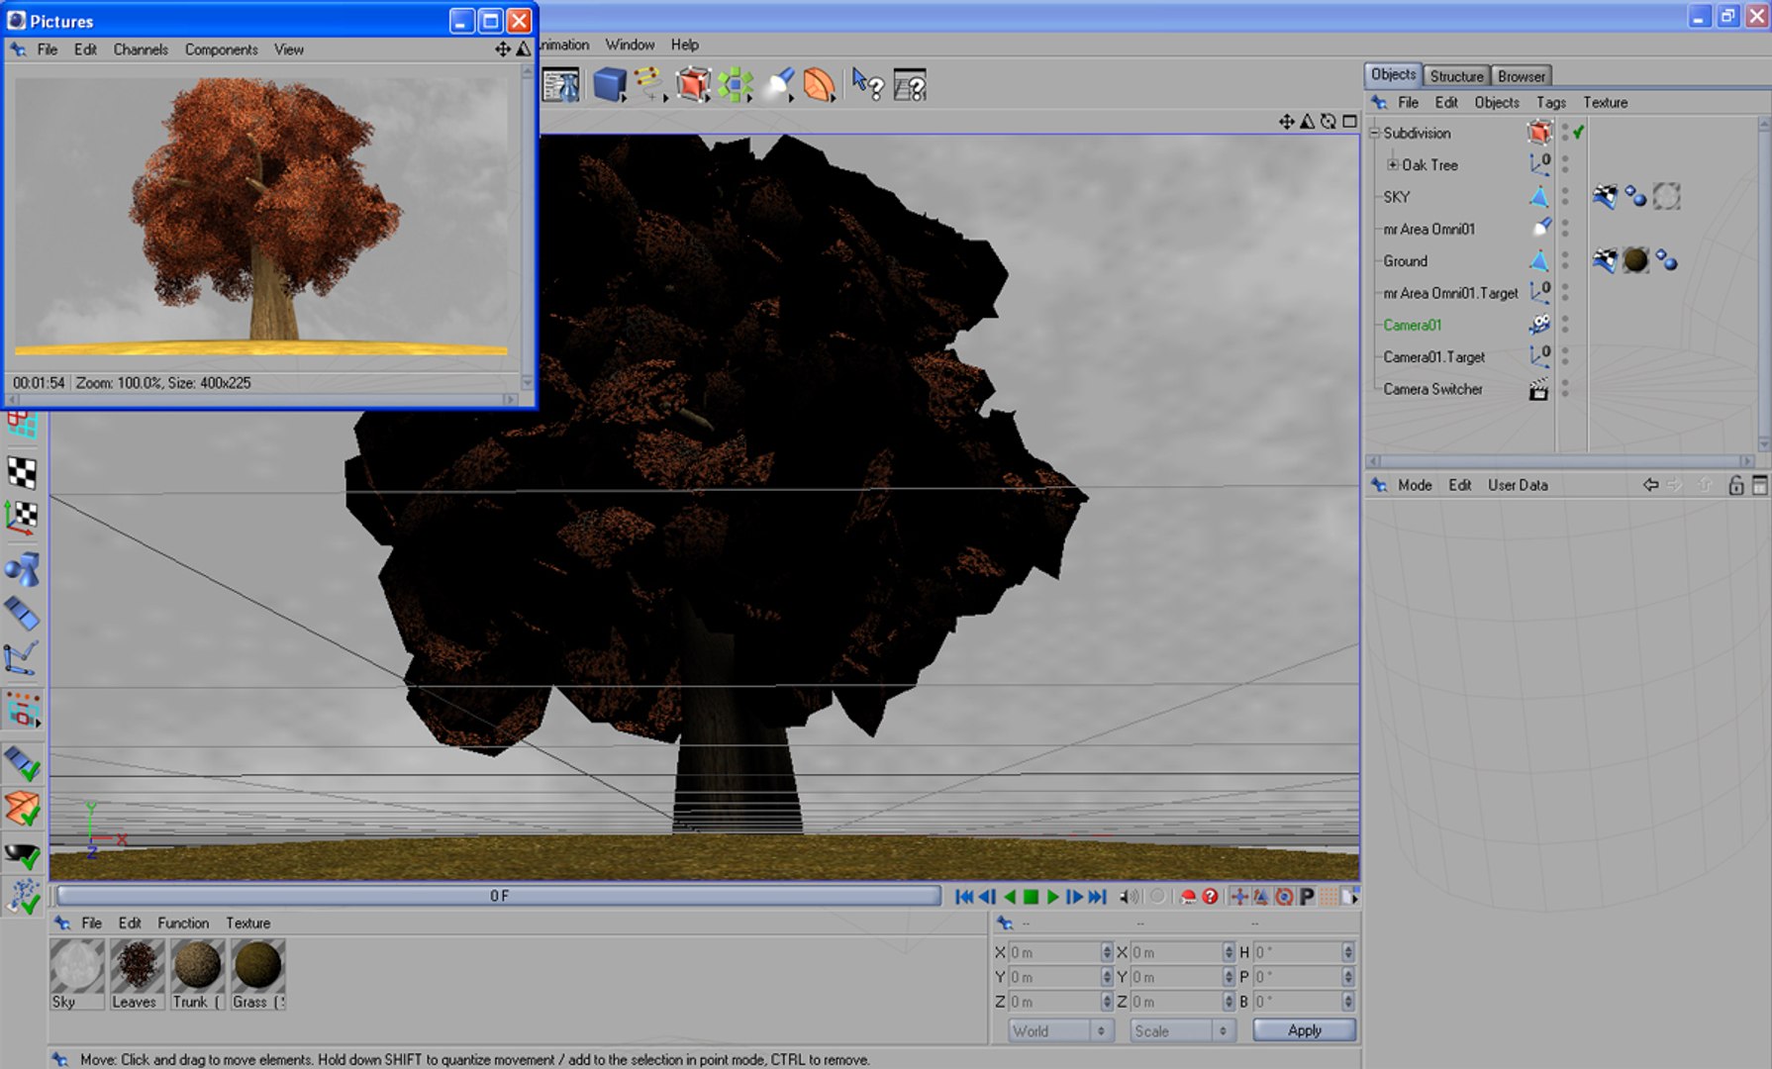Open the Window menu
Viewport: 1772px width, 1069px height.
pos(630,45)
